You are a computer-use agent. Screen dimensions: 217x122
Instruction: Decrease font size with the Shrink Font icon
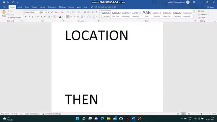pyautogui.click(x=52, y=12)
